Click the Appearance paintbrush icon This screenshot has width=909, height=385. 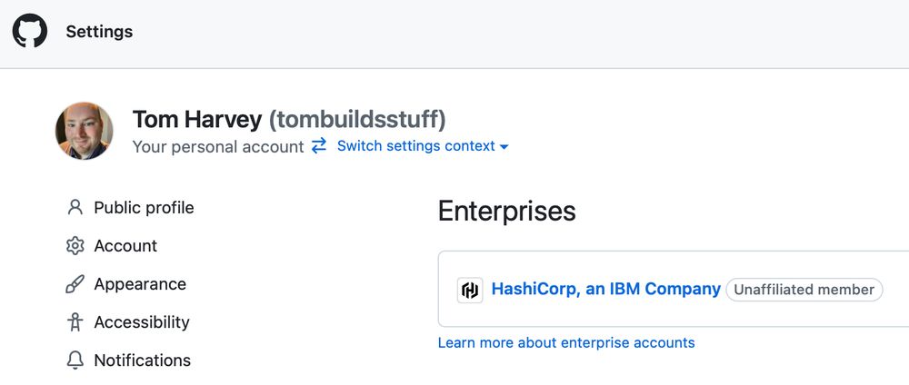pyautogui.click(x=75, y=284)
